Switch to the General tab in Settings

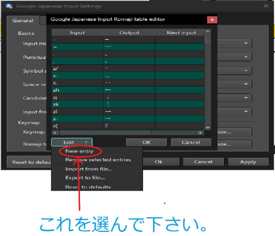pos(23,20)
